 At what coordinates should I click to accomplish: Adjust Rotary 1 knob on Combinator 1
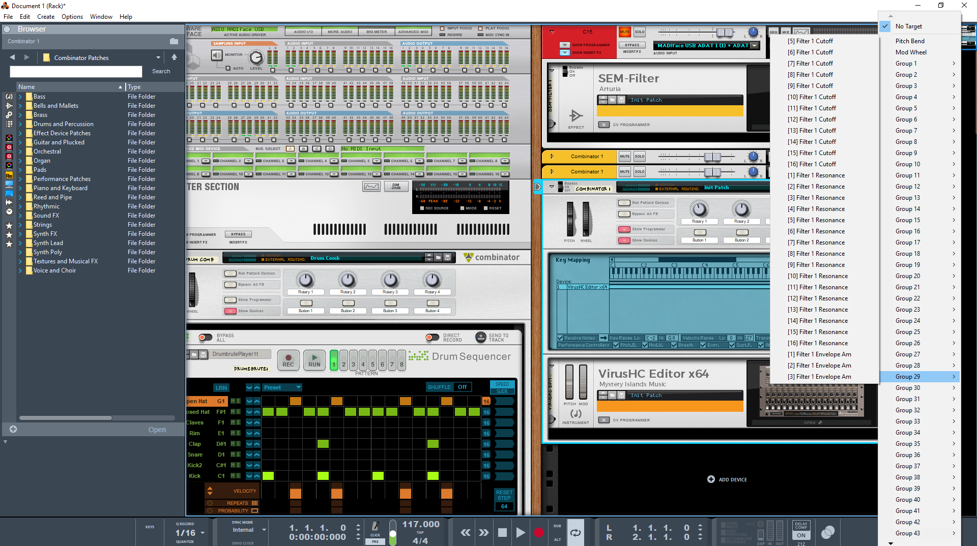(x=699, y=208)
